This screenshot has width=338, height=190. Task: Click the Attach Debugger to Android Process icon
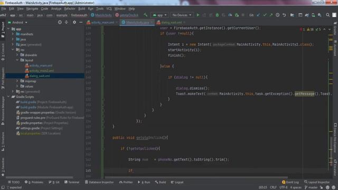[x=237, y=15]
